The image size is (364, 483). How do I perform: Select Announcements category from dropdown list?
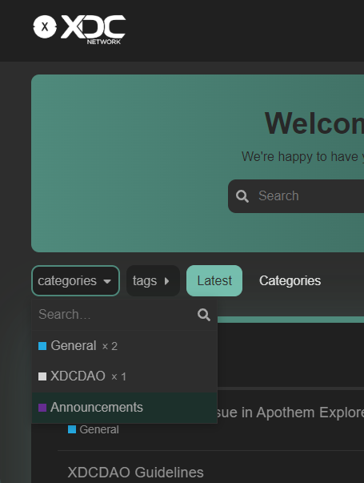[x=125, y=408]
